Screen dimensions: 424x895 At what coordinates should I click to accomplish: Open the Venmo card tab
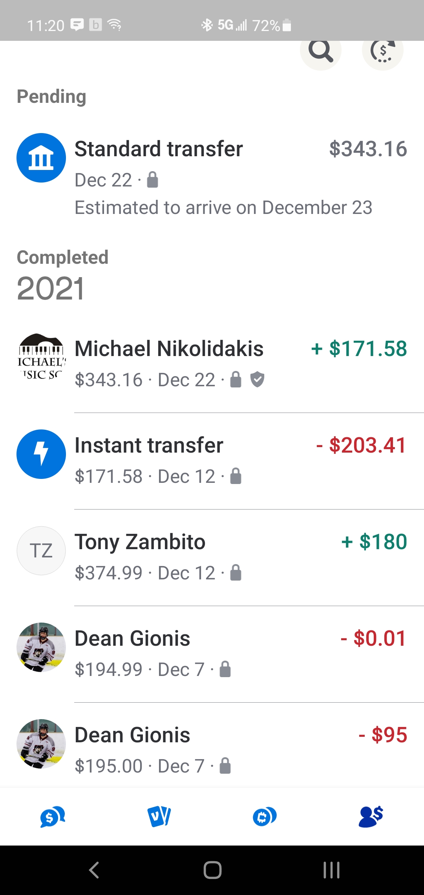[159, 816]
